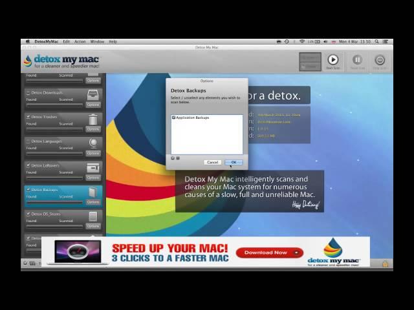414x310 pixels.
Task: Click the volume icon in menu bar
Action: coord(325,41)
